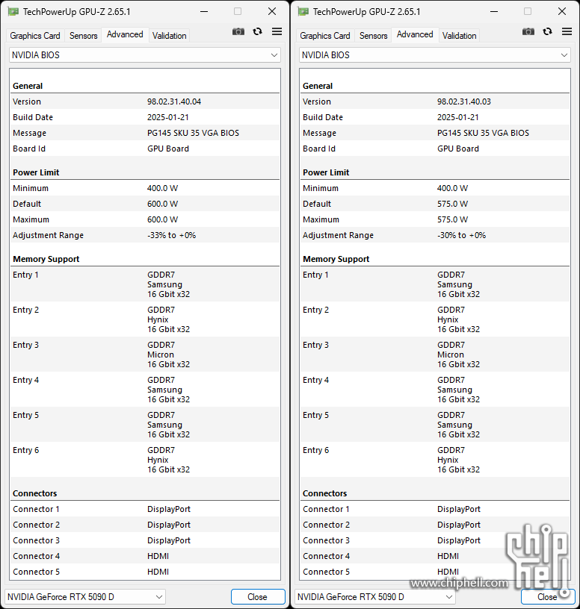Viewport: 580px width, 609px height.
Task: Expand NVIDIA BIOS dropdown in right window
Action: [434, 55]
